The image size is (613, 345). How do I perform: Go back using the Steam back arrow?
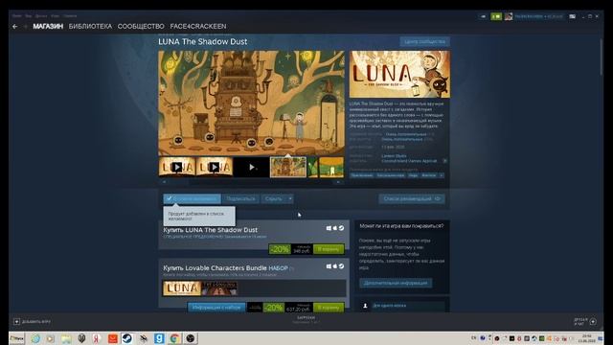[x=15, y=27]
